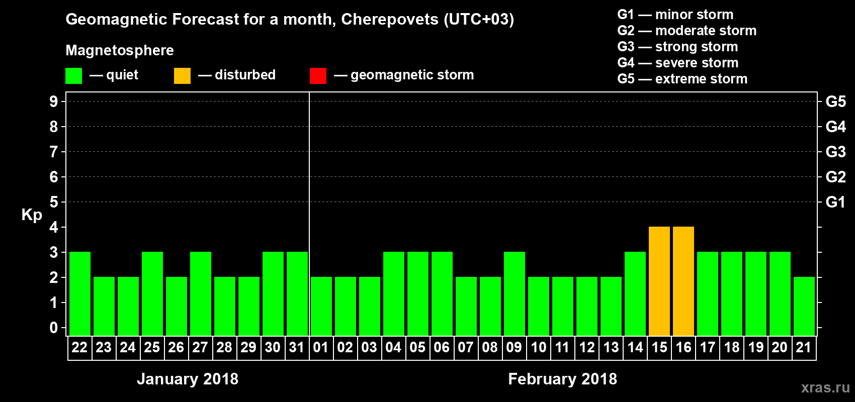This screenshot has width=855, height=402.
Task: Click the Kp value 9 tick label
Action: point(54,102)
